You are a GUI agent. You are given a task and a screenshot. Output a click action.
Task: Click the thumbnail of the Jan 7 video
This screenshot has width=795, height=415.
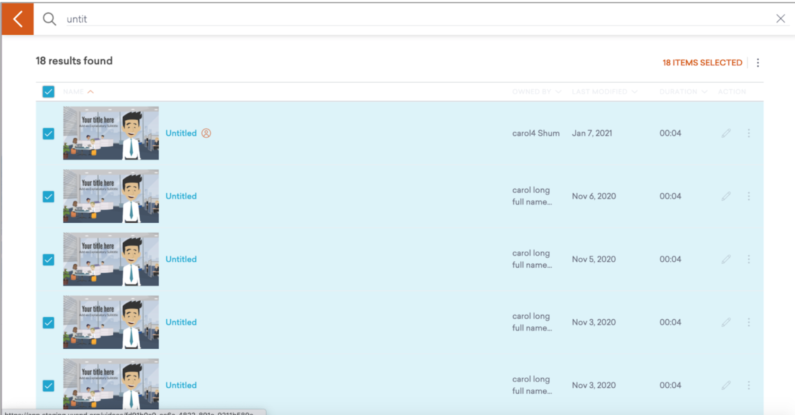click(x=111, y=133)
